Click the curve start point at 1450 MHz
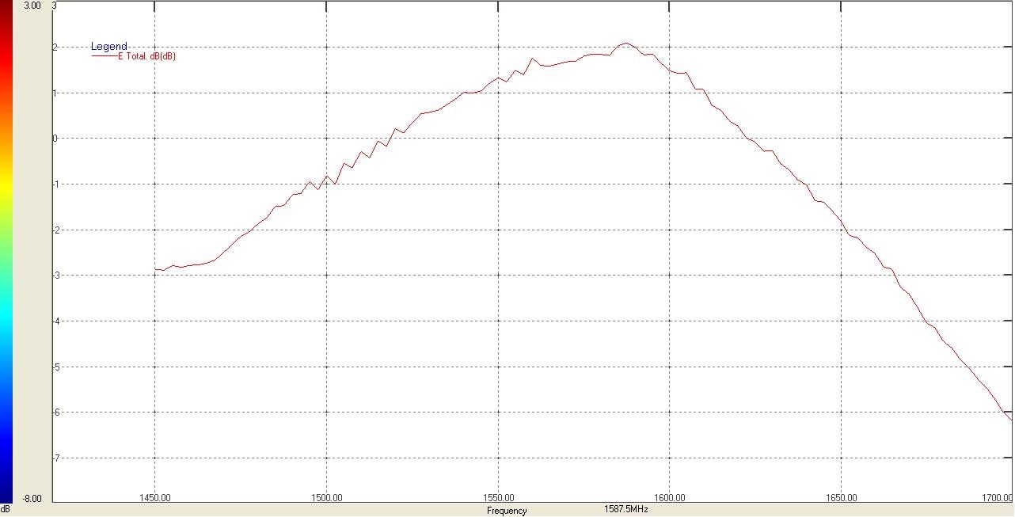Viewport: 1015px width, 517px height. pos(155,269)
